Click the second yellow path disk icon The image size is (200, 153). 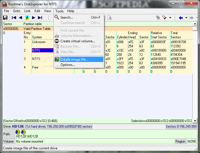pos(23,132)
